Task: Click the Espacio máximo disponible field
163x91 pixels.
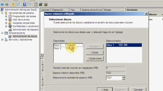Action: pyautogui.click(x=116, y=73)
